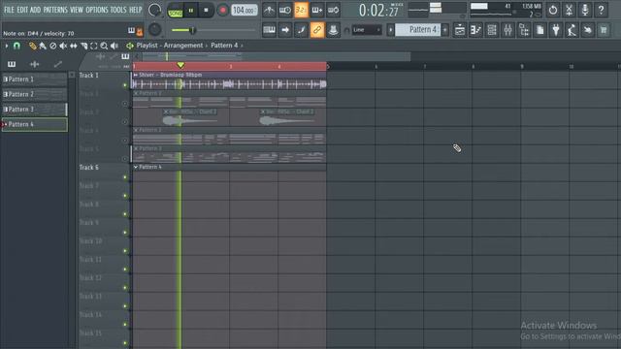Image resolution: width=621 pixels, height=349 pixels.
Task: Select the Mute tool
Action: point(63,46)
